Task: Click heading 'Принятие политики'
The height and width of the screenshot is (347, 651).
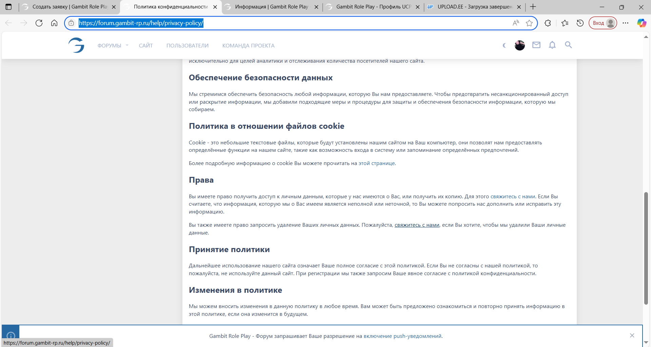Action: click(229, 249)
